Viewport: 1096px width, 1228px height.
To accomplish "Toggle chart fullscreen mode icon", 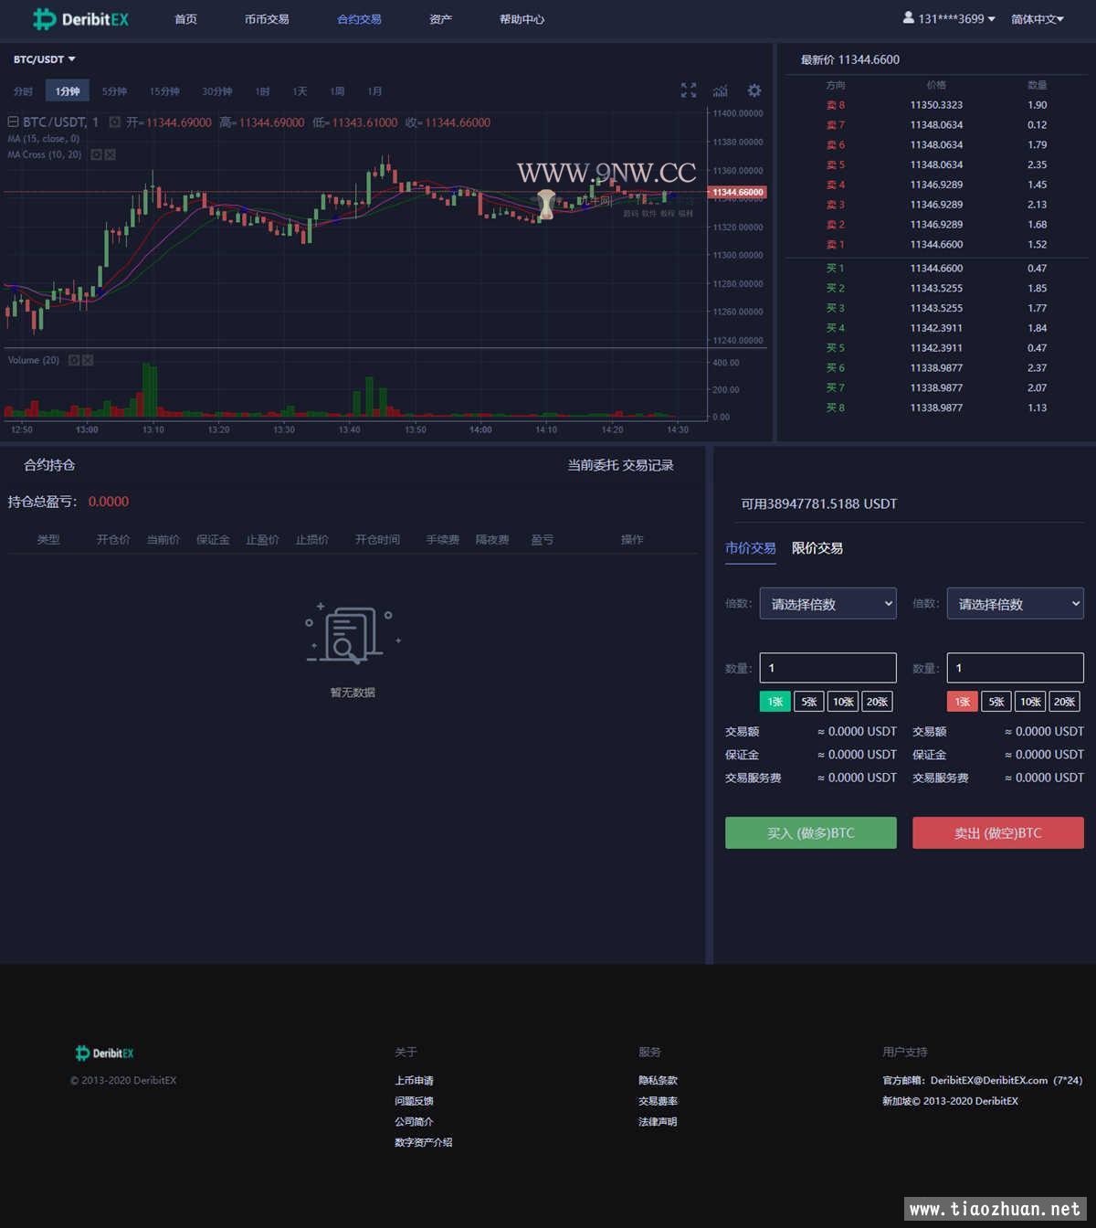I will click(689, 90).
